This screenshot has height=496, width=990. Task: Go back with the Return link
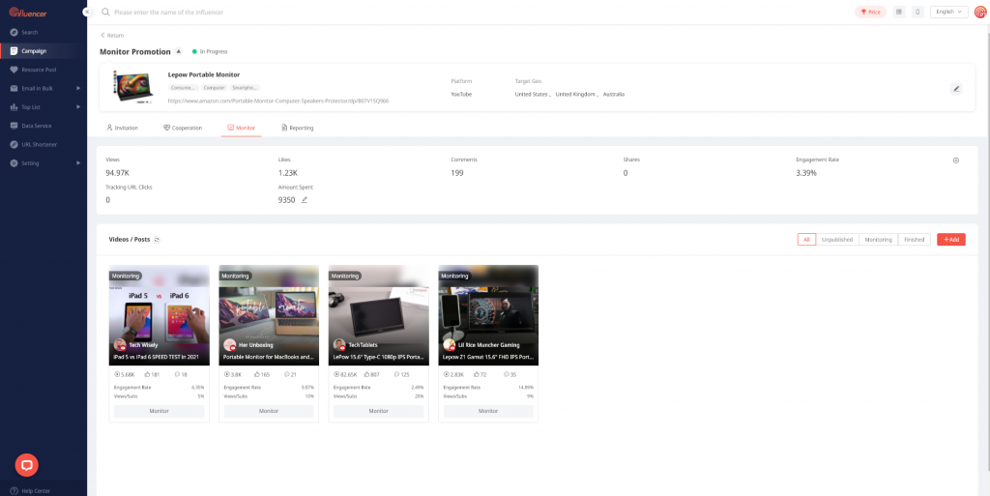pos(112,36)
